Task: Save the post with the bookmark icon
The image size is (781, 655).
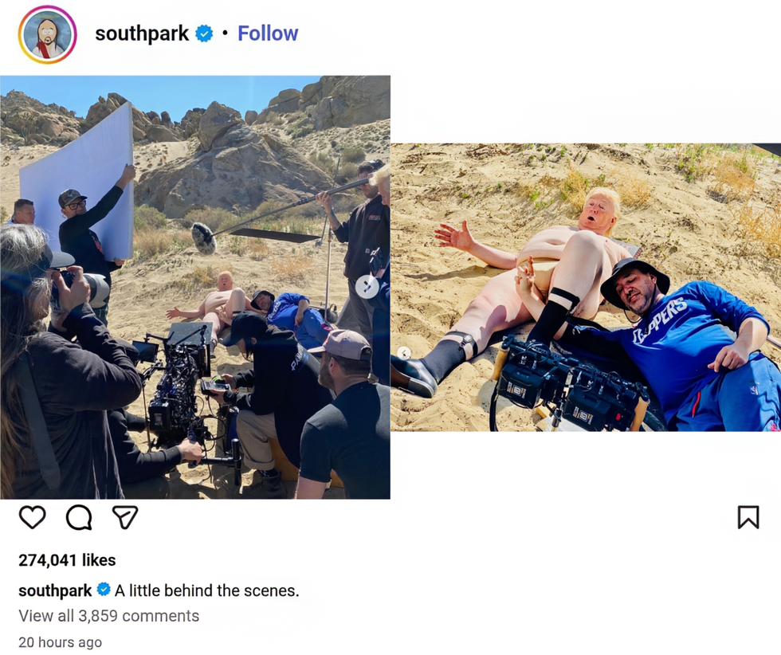Action: (x=748, y=518)
